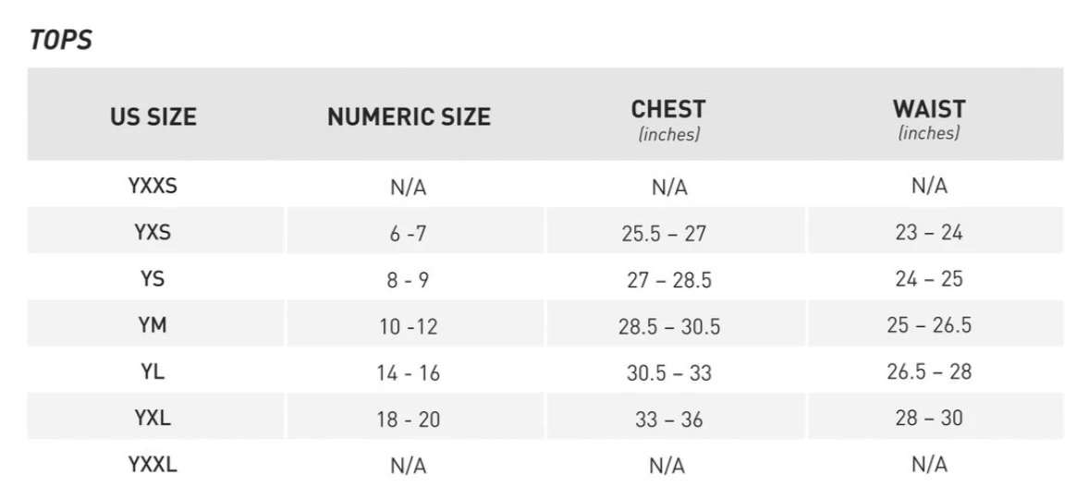Click numeric size 6 -7 cell
Image resolution: width=1089 pixels, height=499 pixels.
tap(408, 234)
